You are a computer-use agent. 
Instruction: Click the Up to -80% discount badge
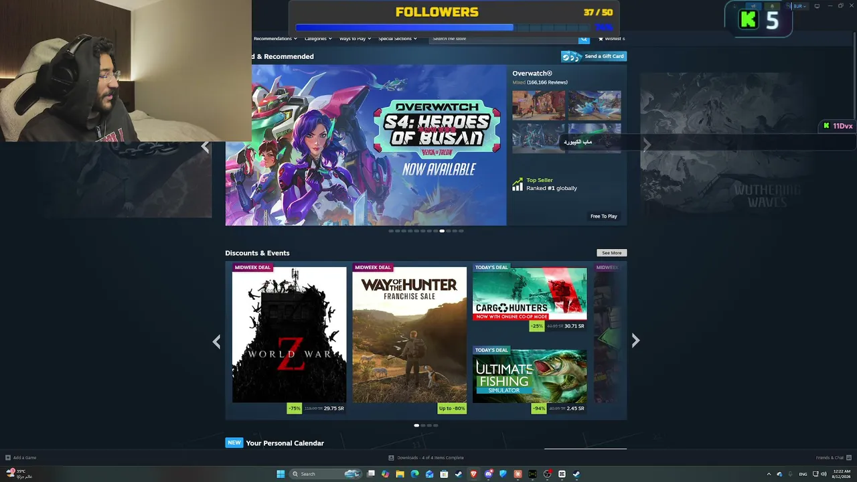pos(452,408)
